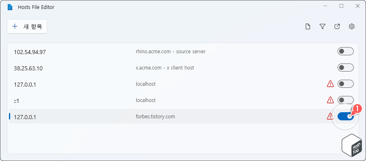The width and height of the screenshot is (366, 161).
Task: Click 'x.acme.com - x client host' text
Action: [165, 67]
